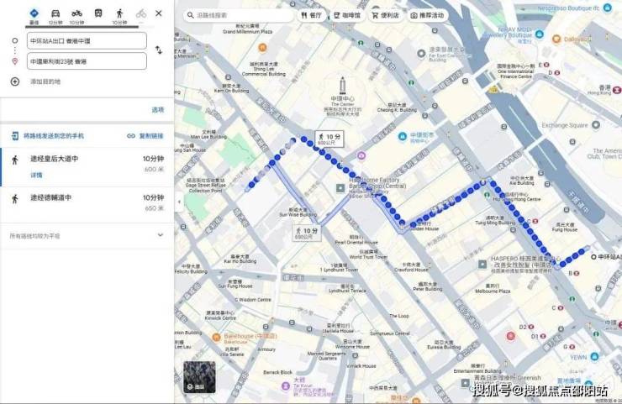Click the 中环站A start point marker
Viewport: 622px width, 404px height.
(593, 257)
